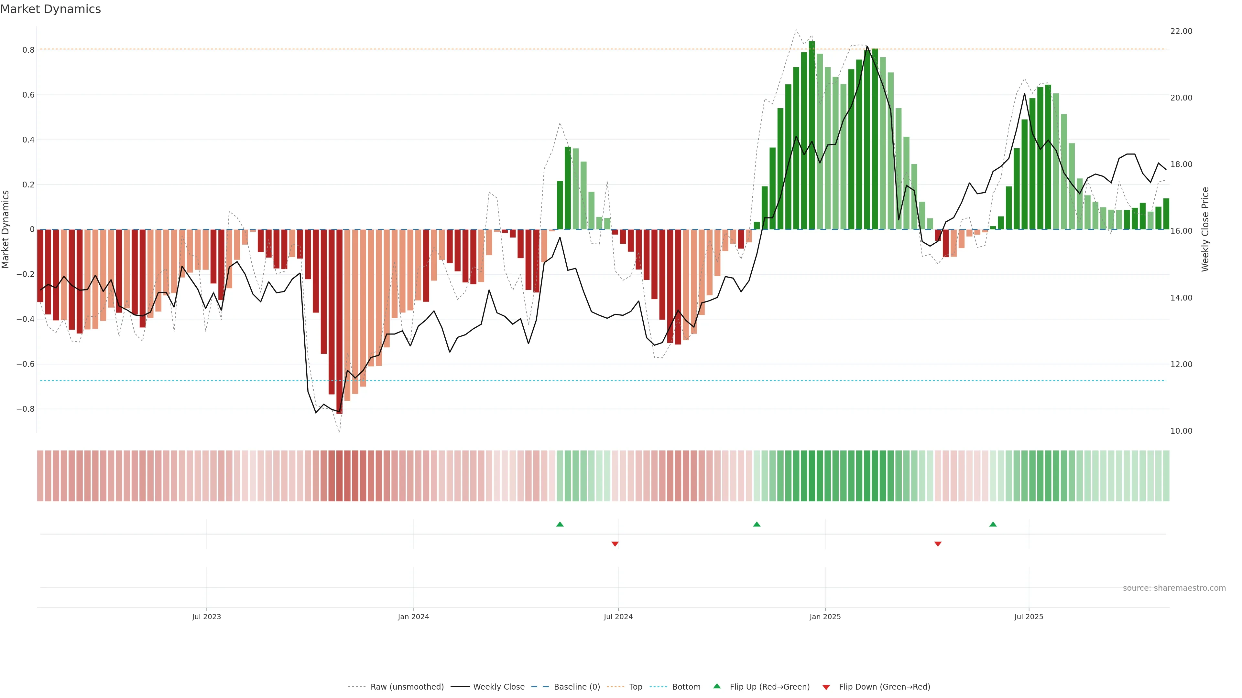This screenshot has height=698, width=1242.
Task: Toggle the Baseline (0) legend entry
Action: click(577, 687)
